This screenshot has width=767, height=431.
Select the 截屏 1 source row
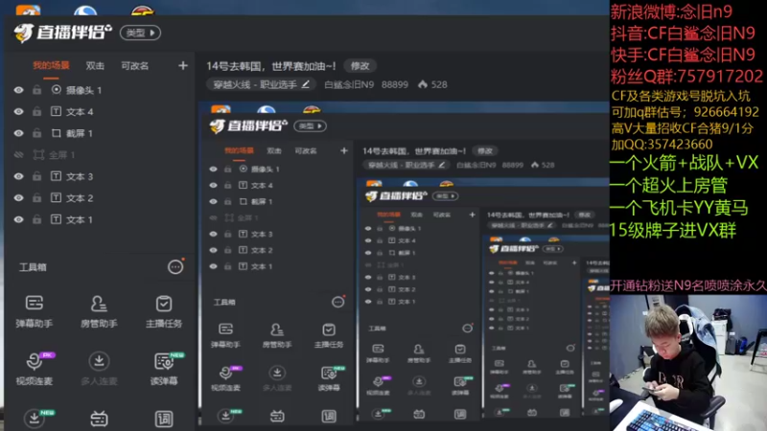(x=101, y=133)
